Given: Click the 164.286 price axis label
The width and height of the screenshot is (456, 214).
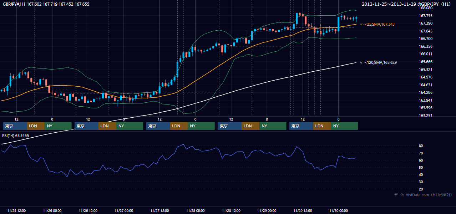Looking at the screenshot, I should pyautogui.click(x=425, y=93).
